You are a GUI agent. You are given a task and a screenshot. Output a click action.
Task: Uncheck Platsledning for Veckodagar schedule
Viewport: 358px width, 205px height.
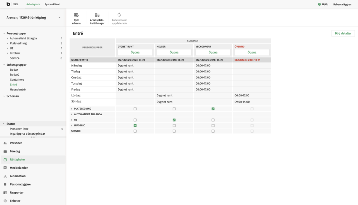[213, 109]
